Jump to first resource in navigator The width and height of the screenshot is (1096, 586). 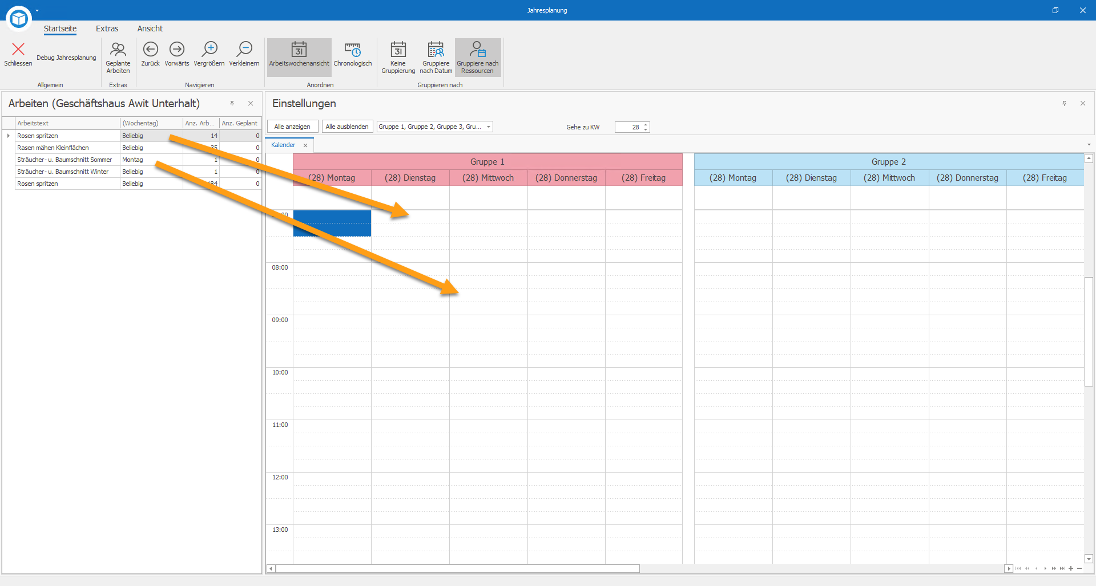pyautogui.click(x=1018, y=568)
